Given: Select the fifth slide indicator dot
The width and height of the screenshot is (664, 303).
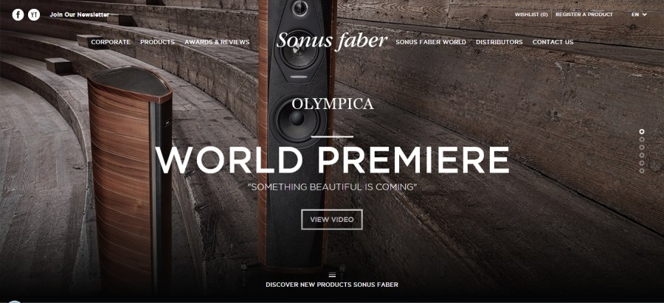Looking at the screenshot, I should pos(642,163).
